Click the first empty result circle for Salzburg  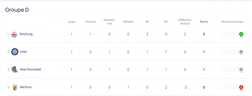pyautogui.click(x=223, y=34)
